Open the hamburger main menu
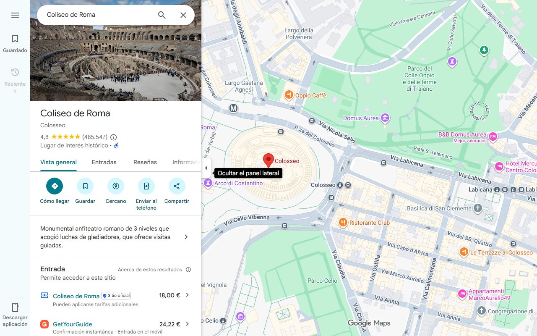This screenshot has width=537, height=336. pyautogui.click(x=15, y=15)
